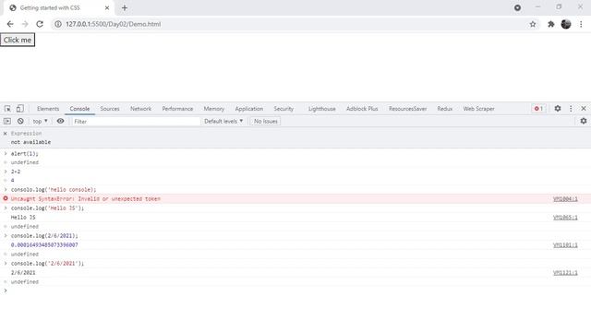Open the top JavaScript context dropdown
The width and height of the screenshot is (591, 332).
(x=41, y=121)
